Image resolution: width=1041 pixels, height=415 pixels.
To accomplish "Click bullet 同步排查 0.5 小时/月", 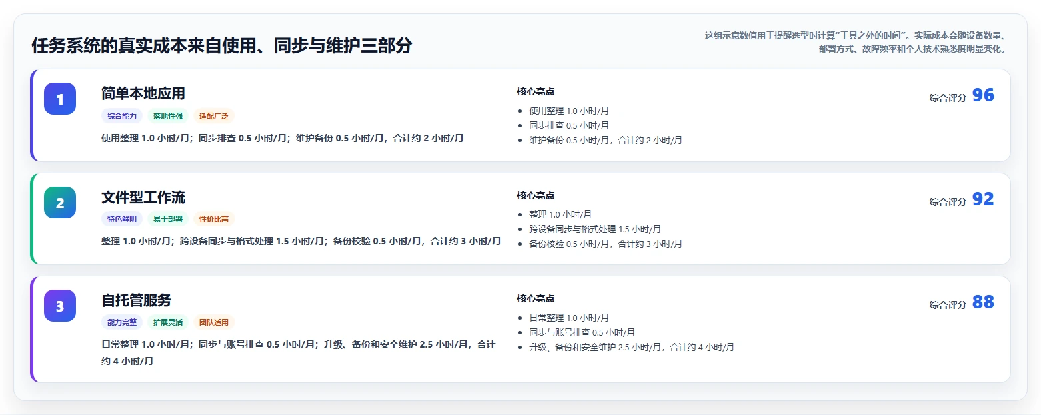I will pyautogui.click(x=569, y=125).
